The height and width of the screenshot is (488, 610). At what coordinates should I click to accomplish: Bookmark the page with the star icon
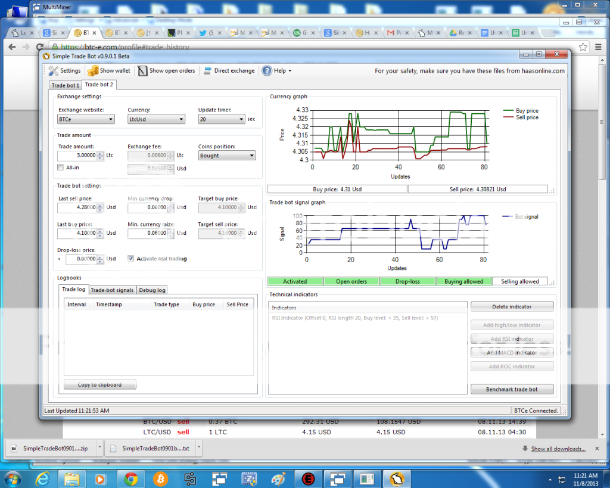pos(583,47)
